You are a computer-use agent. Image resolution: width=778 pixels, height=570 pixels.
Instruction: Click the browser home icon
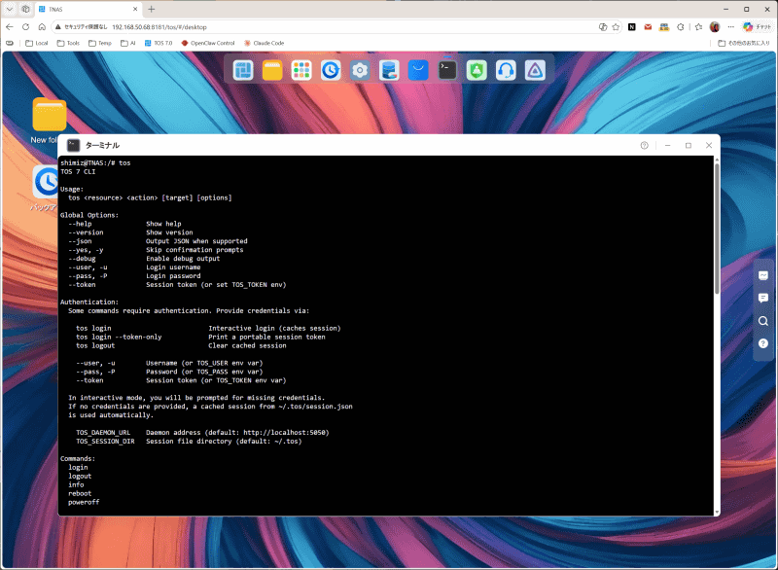click(42, 27)
